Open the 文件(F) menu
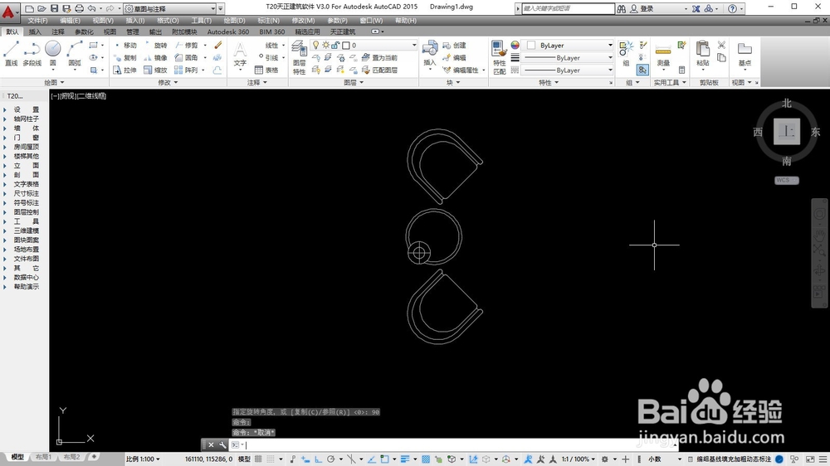830x466 pixels. click(37, 21)
